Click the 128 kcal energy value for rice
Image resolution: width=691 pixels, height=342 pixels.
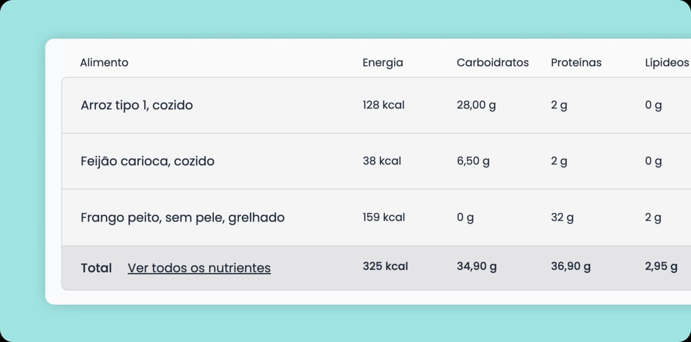coord(383,105)
